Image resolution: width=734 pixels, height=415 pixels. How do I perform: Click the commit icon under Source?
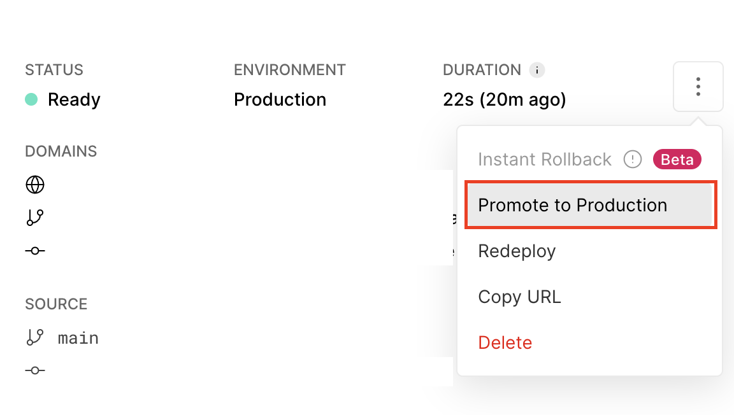(35, 370)
